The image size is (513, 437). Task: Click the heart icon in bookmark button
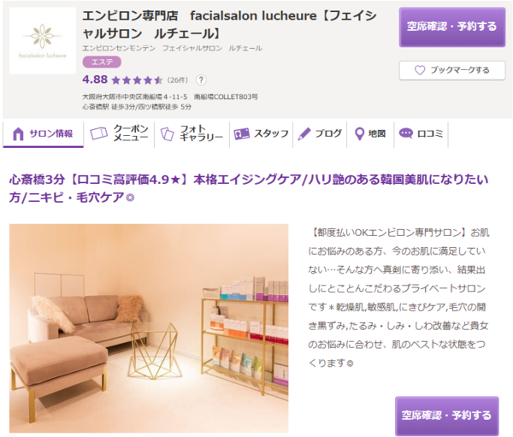click(420, 70)
